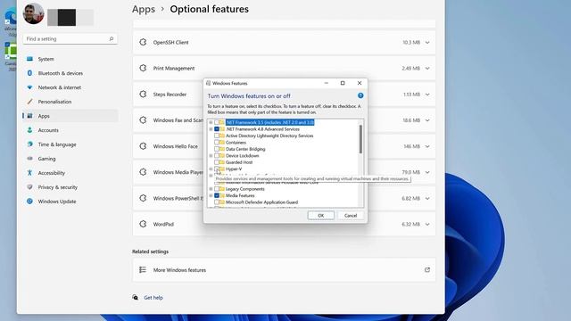The image size is (571, 321).
Task: Enable Legacy Components checkbox
Action: pyautogui.click(x=217, y=189)
